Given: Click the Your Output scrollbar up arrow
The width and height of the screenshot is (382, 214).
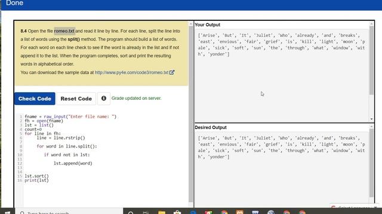Looking at the screenshot, I should 371,24.
